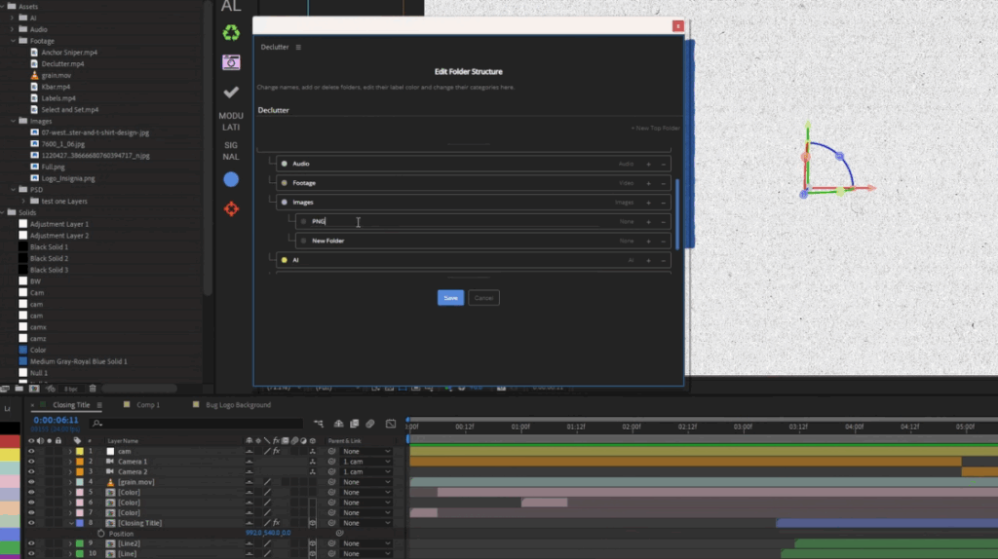Click the white checkmark script icon
Viewport: 998px width, 559px height.
(x=231, y=93)
